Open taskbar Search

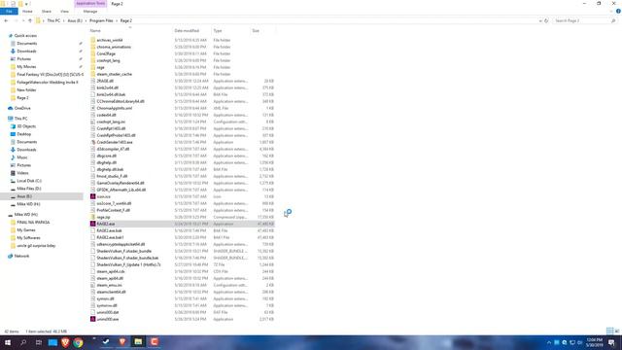23,342
